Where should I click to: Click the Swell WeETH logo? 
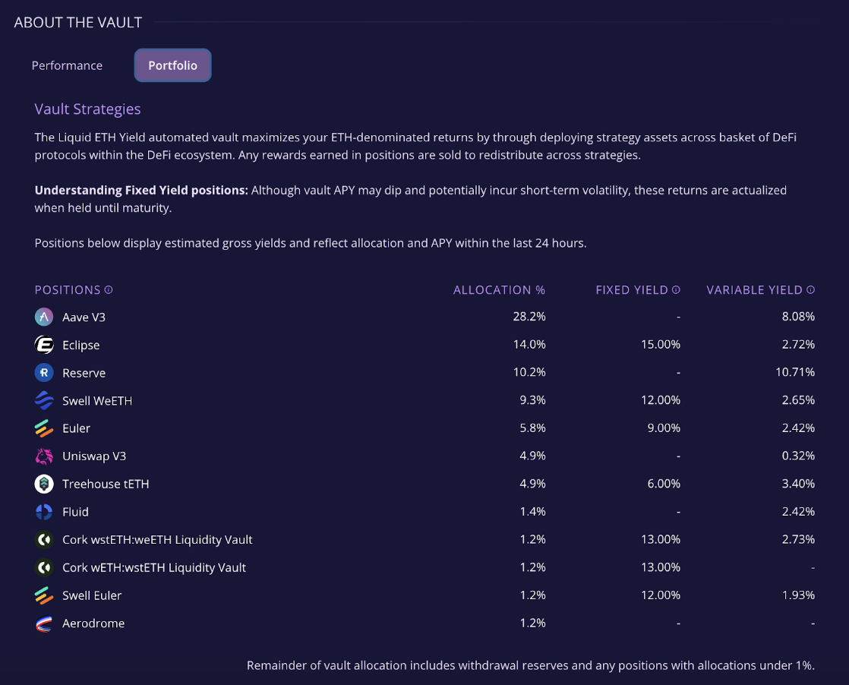[x=43, y=400]
